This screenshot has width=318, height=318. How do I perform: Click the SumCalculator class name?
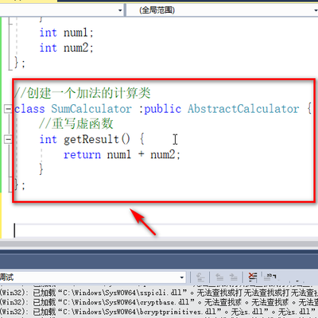(x=91, y=109)
